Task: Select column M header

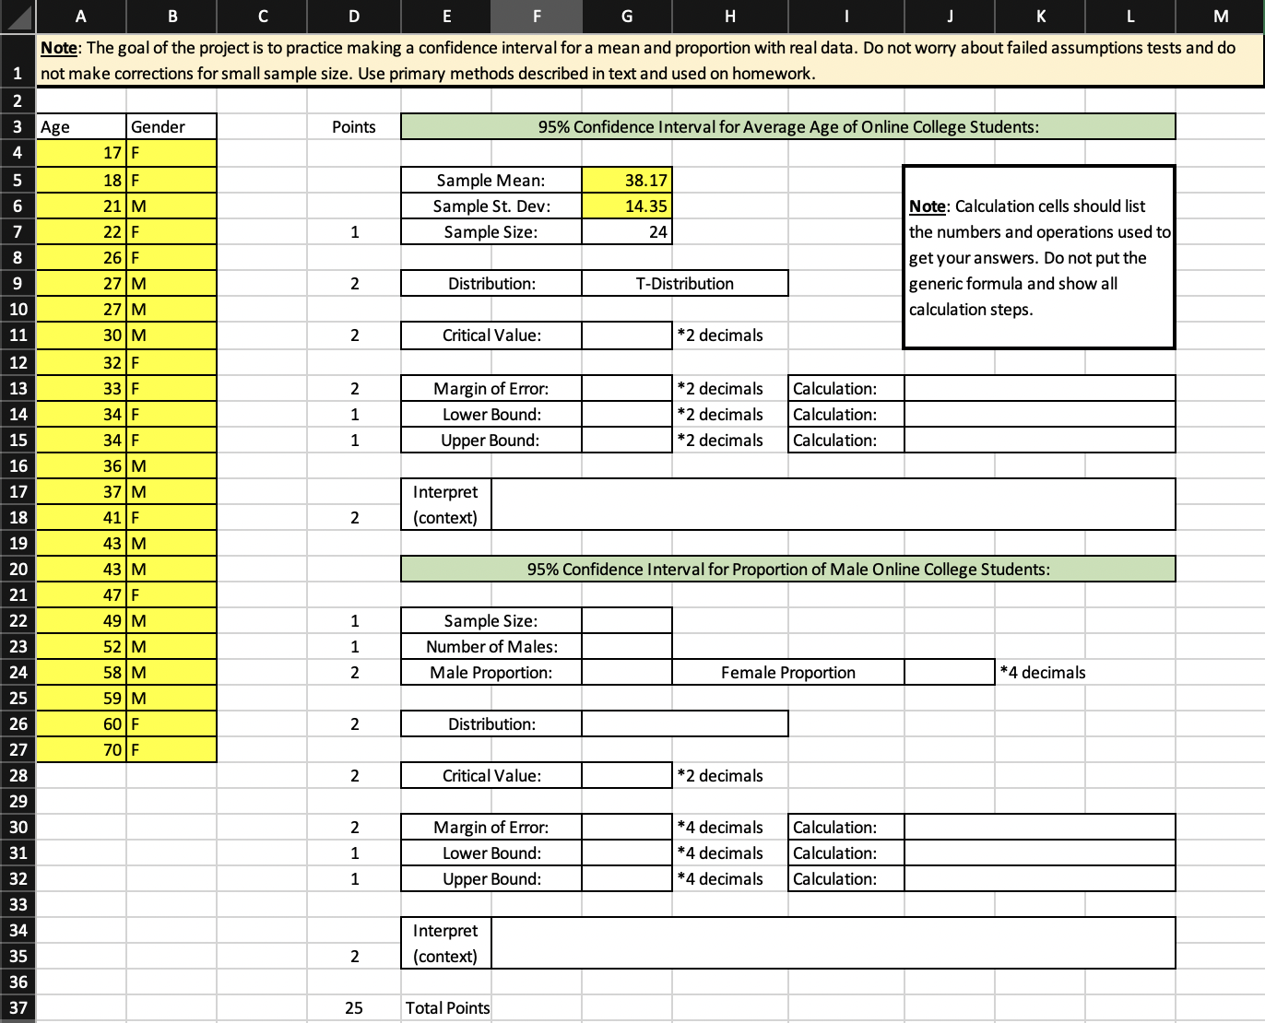Action: (1220, 16)
